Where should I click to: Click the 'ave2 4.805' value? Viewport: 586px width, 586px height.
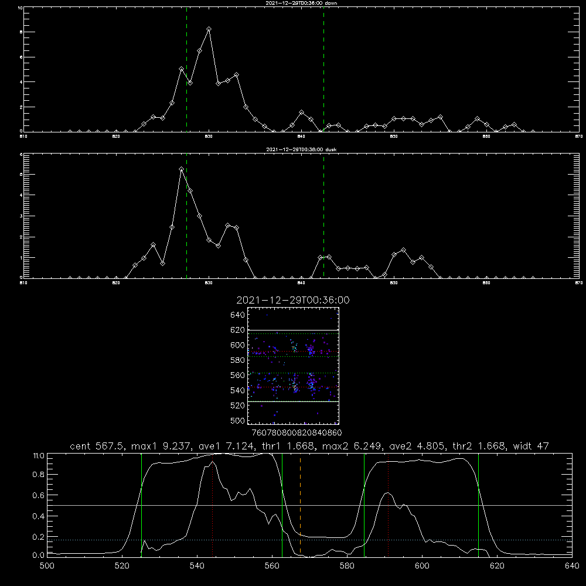click(417, 446)
